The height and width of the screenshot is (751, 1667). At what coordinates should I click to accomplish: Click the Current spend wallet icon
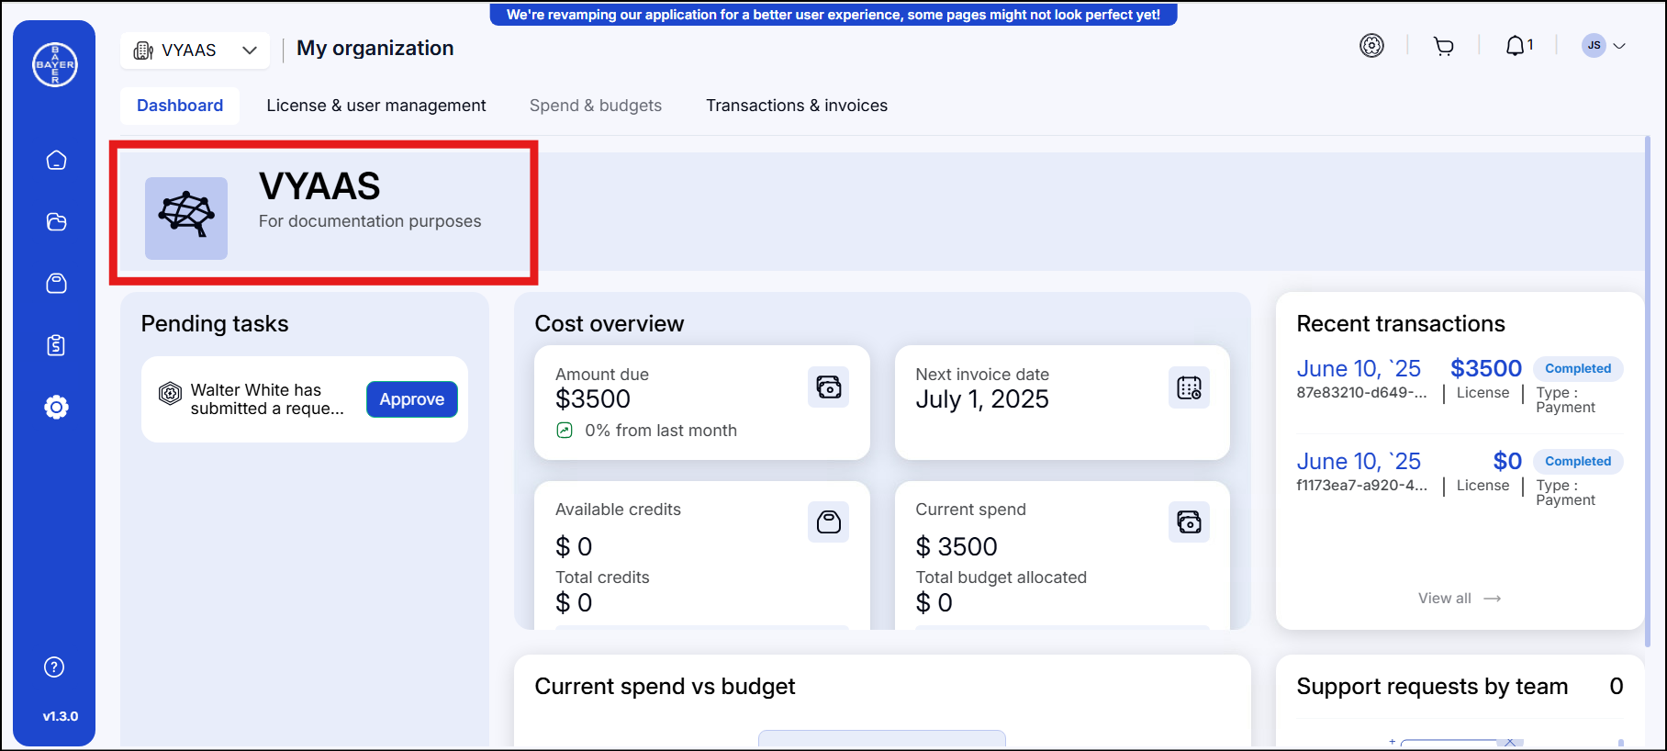[x=1189, y=522]
